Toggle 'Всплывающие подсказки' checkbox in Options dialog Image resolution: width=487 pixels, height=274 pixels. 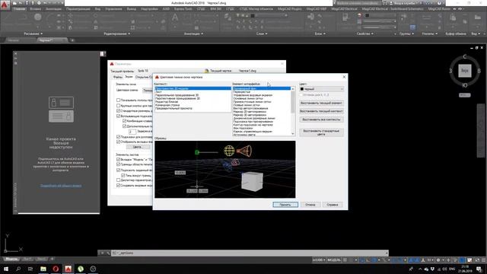[x=119, y=116]
